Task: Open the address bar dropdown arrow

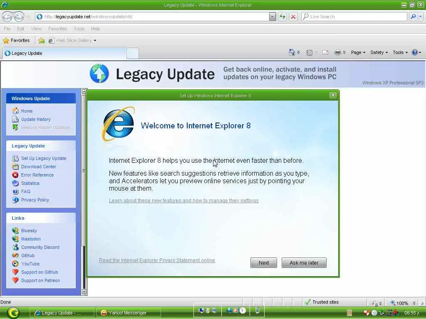Action: [x=272, y=17]
